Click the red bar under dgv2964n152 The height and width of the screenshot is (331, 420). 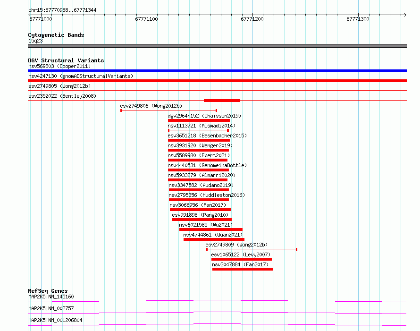click(x=199, y=120)
